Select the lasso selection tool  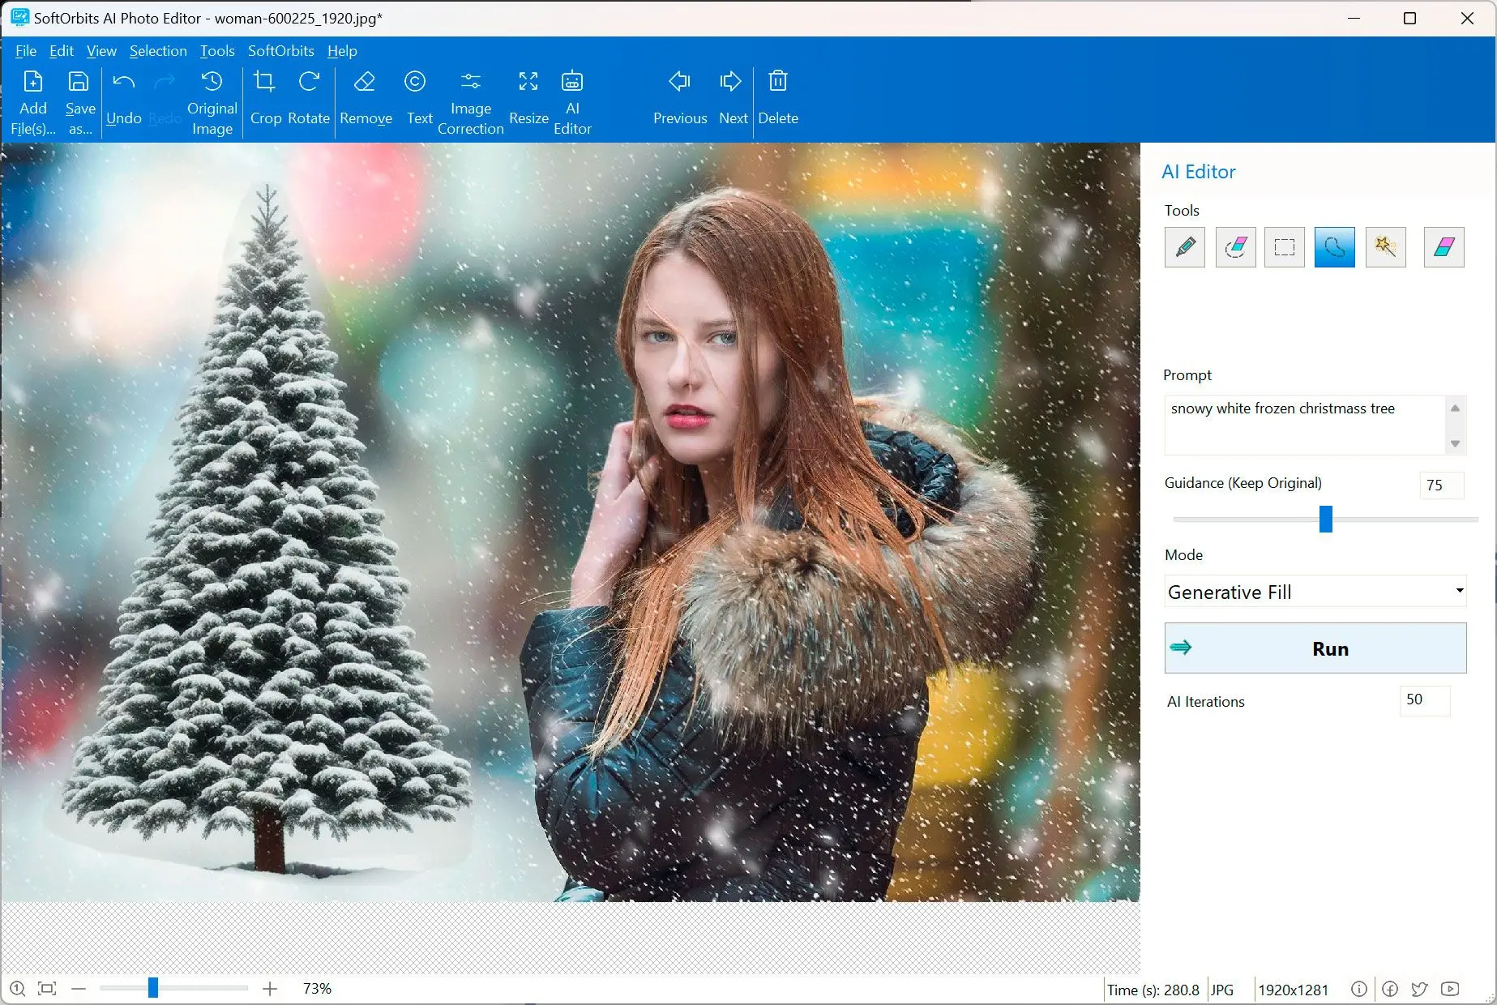coord(1334,247)
